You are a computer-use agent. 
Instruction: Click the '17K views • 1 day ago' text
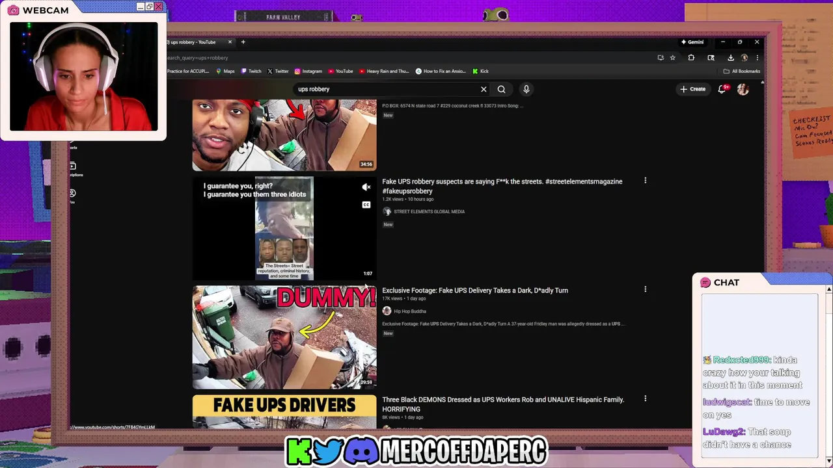(403, 299)
